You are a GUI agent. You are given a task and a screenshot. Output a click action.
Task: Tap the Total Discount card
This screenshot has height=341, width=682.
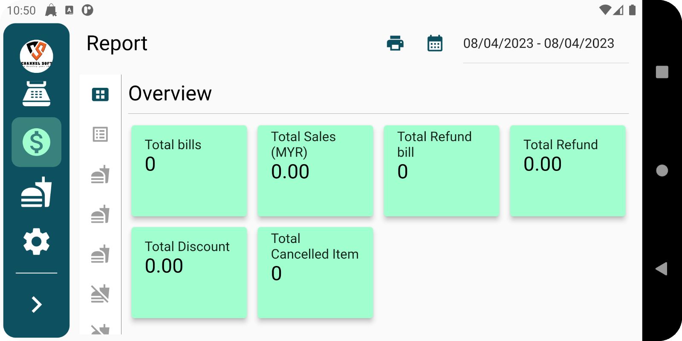(189, 272)
